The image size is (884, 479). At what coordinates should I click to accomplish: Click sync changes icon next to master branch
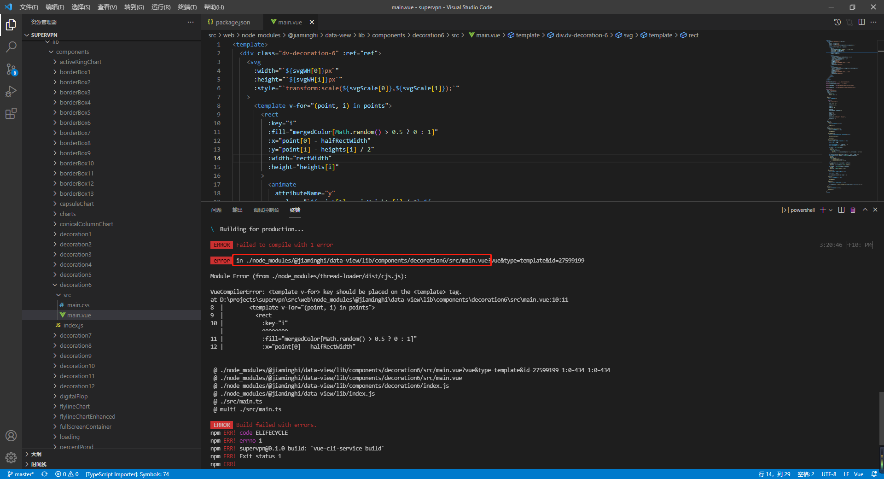pyautogui.click(x=44, y=474)
